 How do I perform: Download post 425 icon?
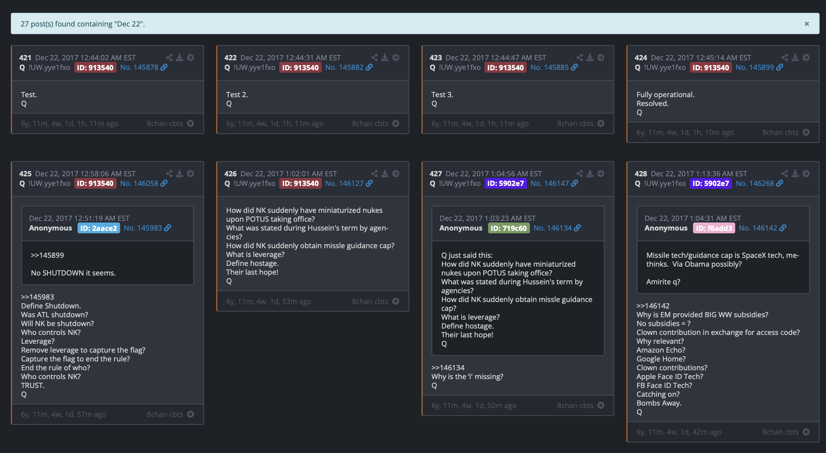click(x=180, y=174)
